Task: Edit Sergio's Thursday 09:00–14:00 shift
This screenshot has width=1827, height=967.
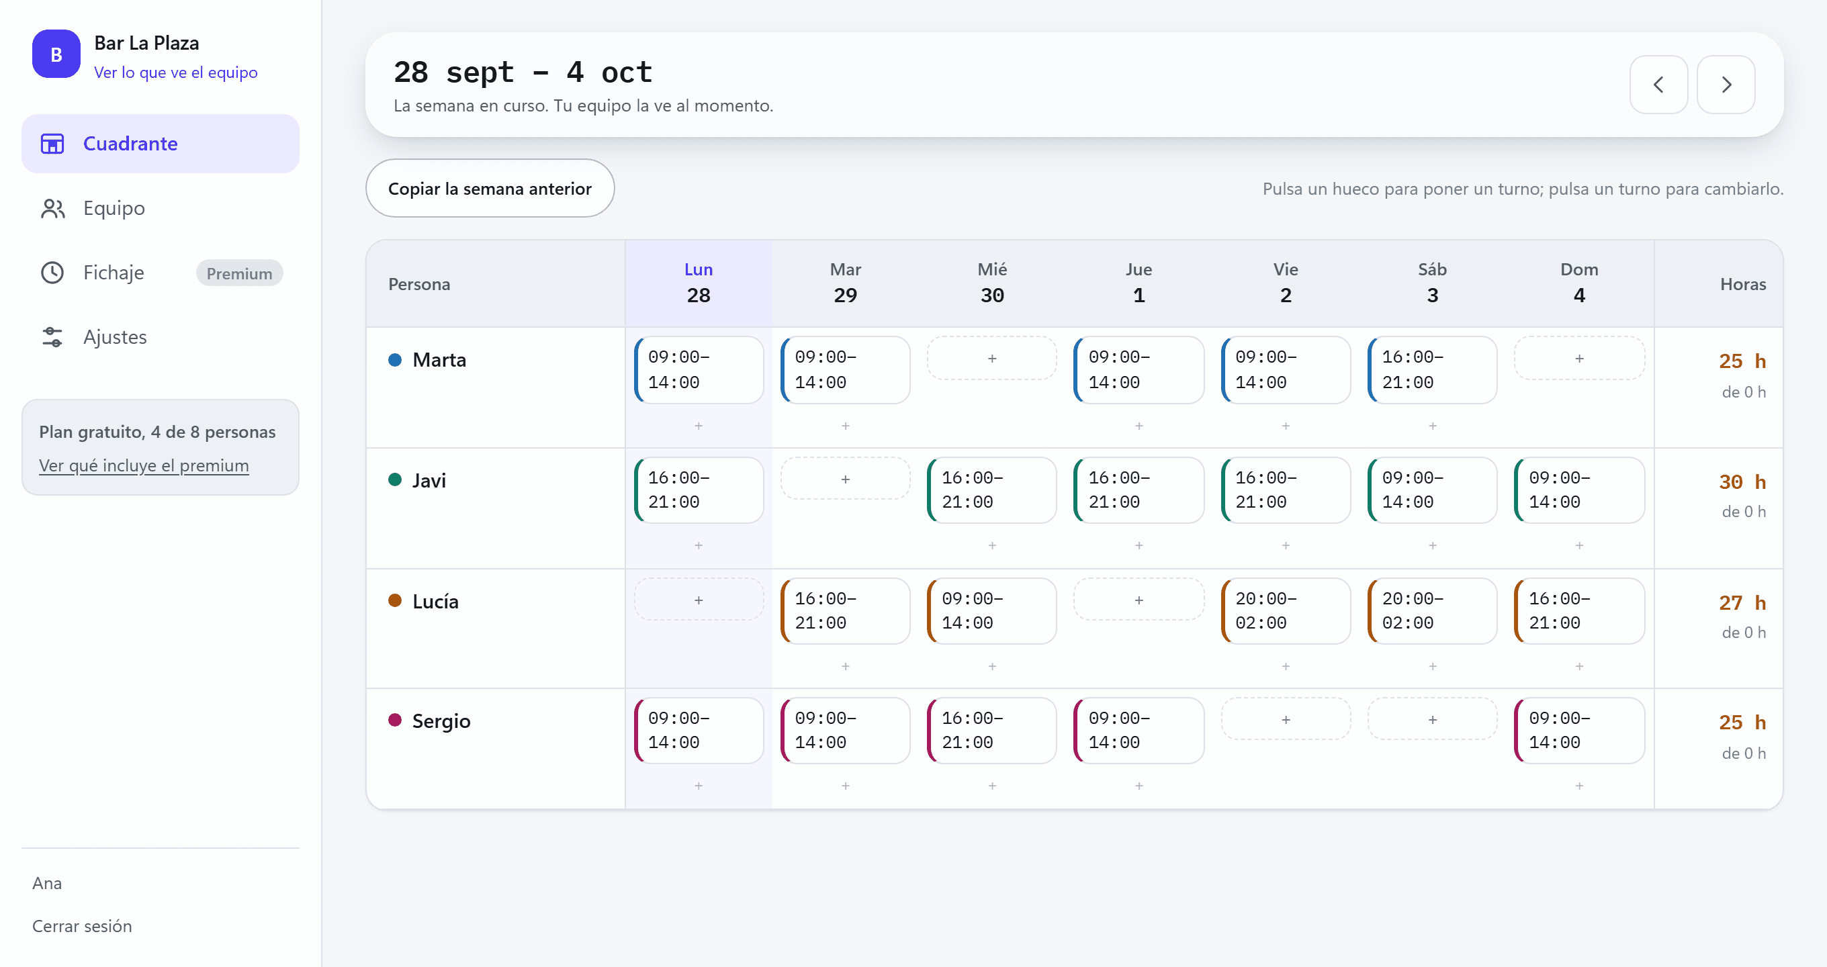Action: tap(1139, 730)
